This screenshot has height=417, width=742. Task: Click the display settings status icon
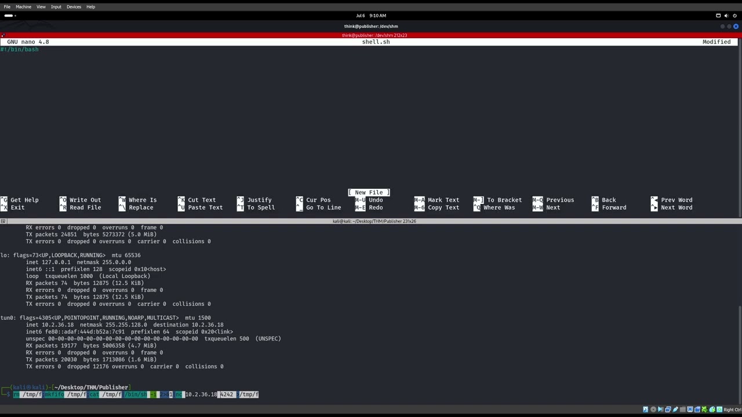pyautogui.click(x=690, y=409)
